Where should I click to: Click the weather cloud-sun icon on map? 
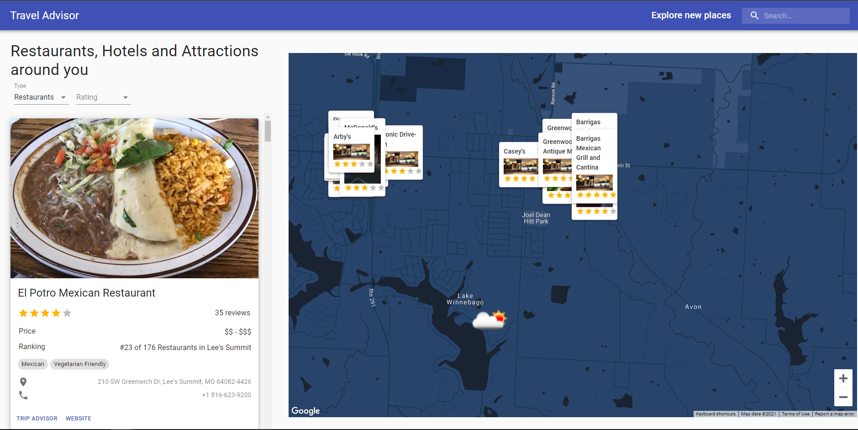490,319
